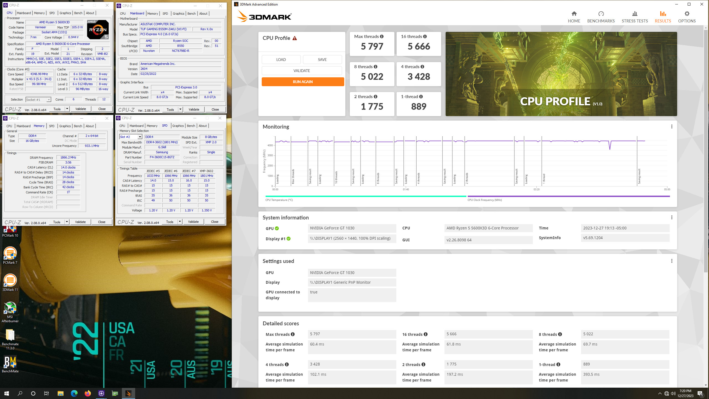The image size is (709, 399).
Task: Open the Monitoring panel's three-dot menu
Action: [672, 127]
